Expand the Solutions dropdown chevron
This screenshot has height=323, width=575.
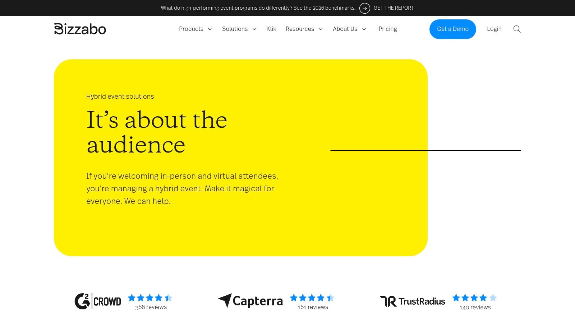[x=254, y=29]
